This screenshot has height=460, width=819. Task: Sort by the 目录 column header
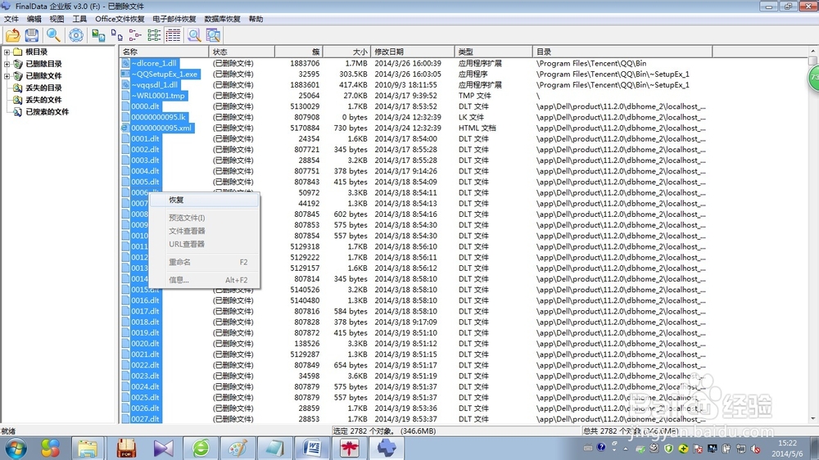tap(622, 52)
